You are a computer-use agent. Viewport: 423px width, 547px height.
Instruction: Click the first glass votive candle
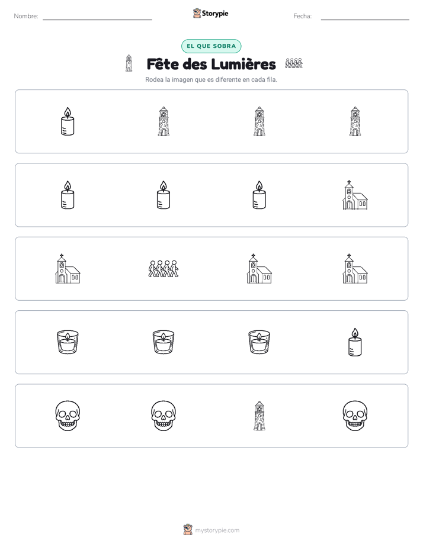click(x=68, y=342)
